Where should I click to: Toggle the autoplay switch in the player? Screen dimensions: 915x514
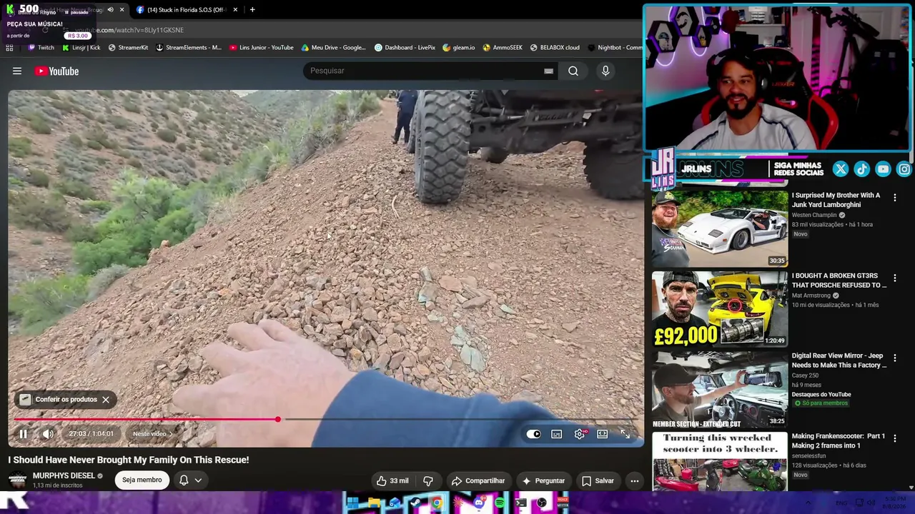point(533,434)
